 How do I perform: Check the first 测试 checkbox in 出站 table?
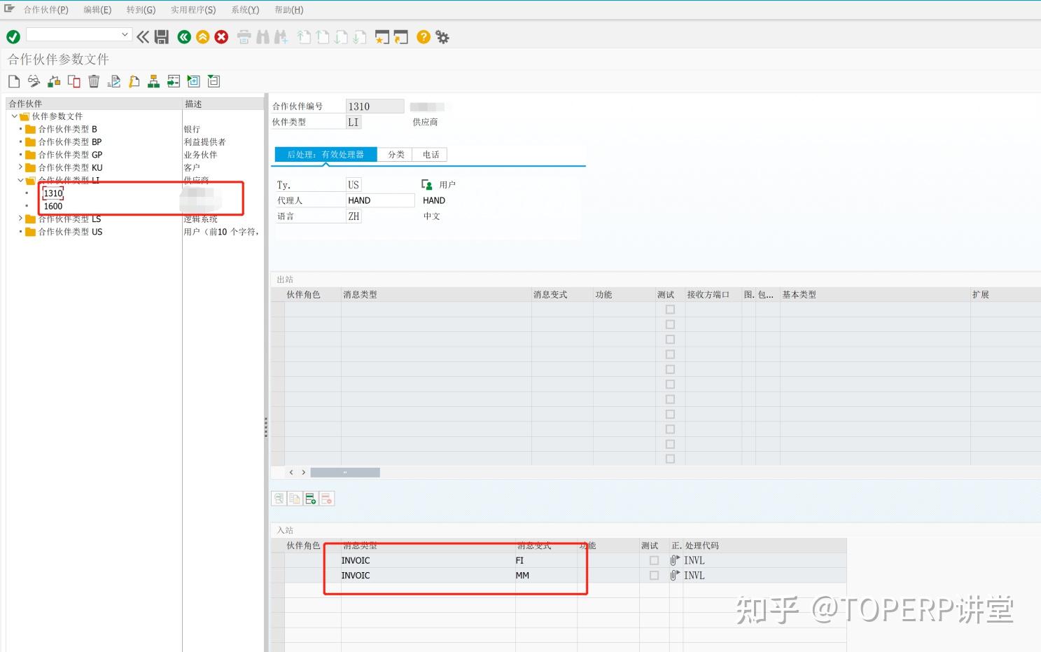(670, 309)
